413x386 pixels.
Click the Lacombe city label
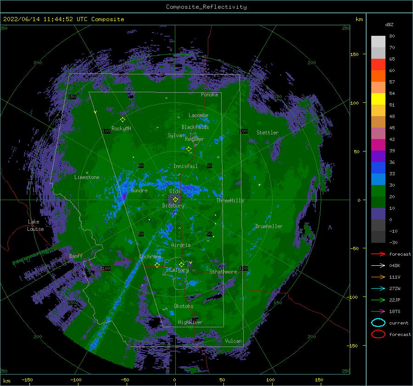point(198,115)
